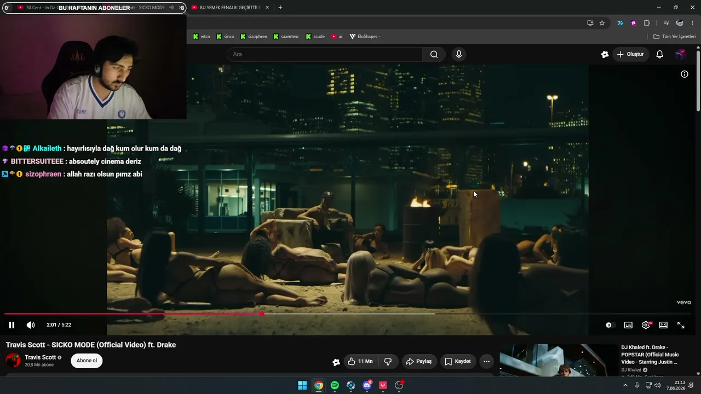Mute the video volume speaker icon
Screen dimensions: 701x394
pyautogui.click(x=31, y=325)
